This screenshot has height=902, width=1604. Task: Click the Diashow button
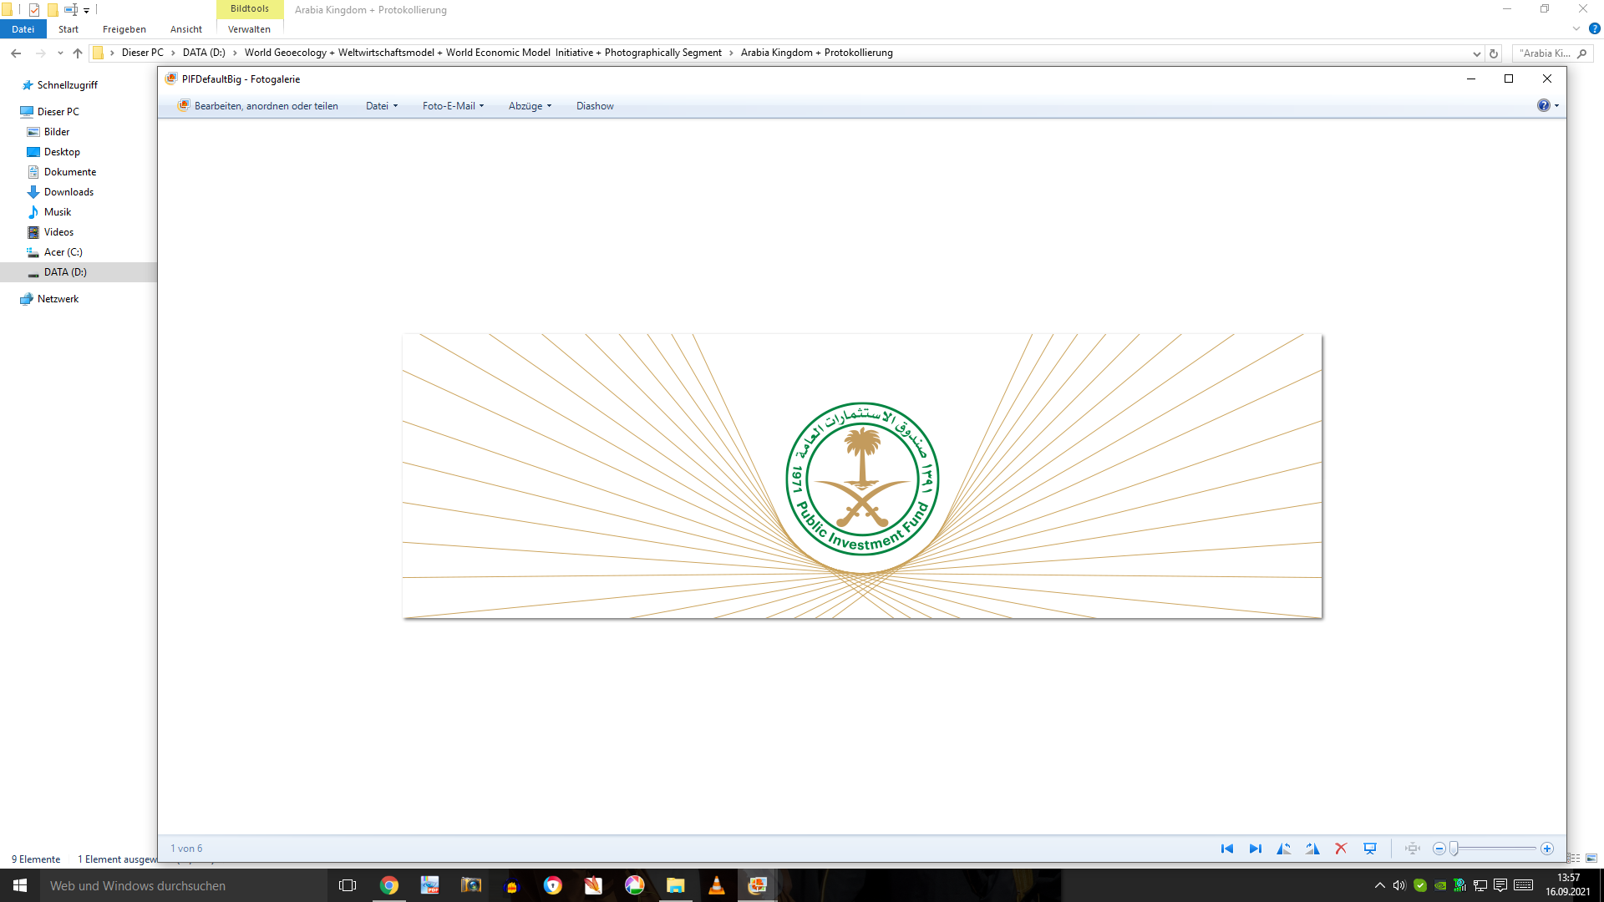click(595, 106)
